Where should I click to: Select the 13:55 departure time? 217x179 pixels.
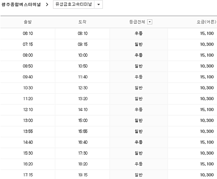(x=28, y=131)
